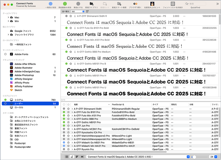Click the font list horizontal scrollbar
The width and height of the screenshot is (221, 160).
click(114, 152)
